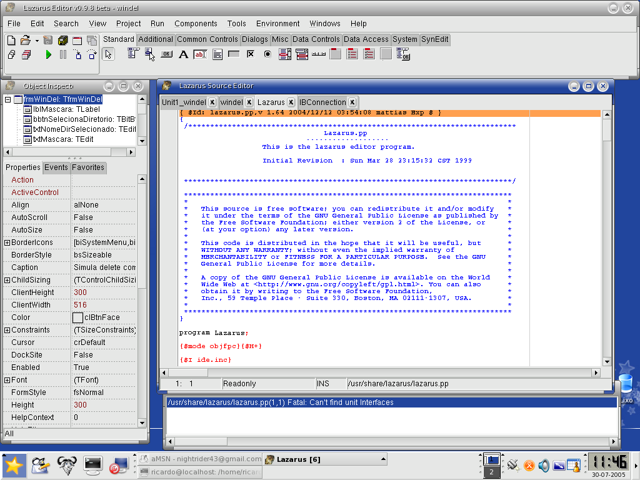Select the TButton component in palette
Screen dimensions: 640x480
click(x=166, y=54)
